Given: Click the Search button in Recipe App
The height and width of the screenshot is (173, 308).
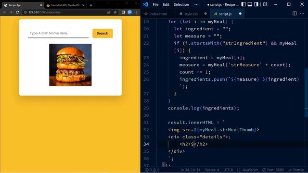Looking at the screenshot, I should tap(103, 33).
